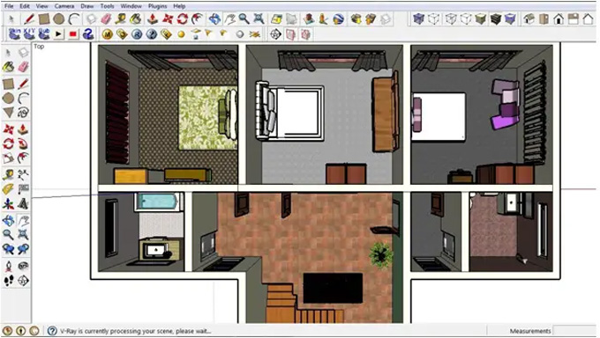The height and width of the screenshot is (338, 600).
Task: Click Add Location icon in top toolbar
Action: click(x=276, y=18)
